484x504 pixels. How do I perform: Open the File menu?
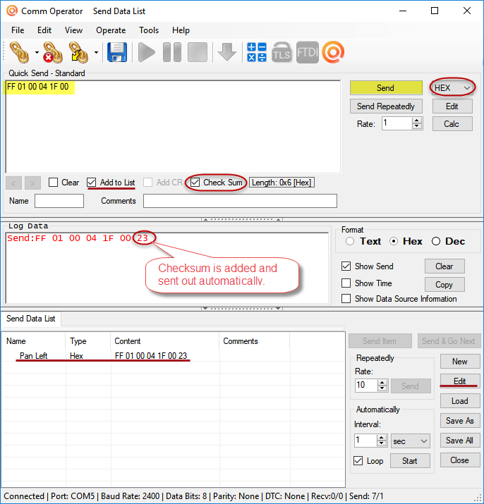tap(18, 30)
